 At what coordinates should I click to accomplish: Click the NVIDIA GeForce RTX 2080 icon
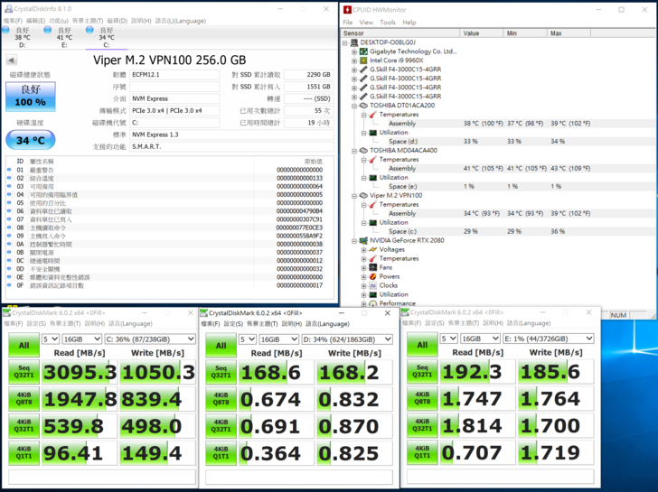click(364, 241)
